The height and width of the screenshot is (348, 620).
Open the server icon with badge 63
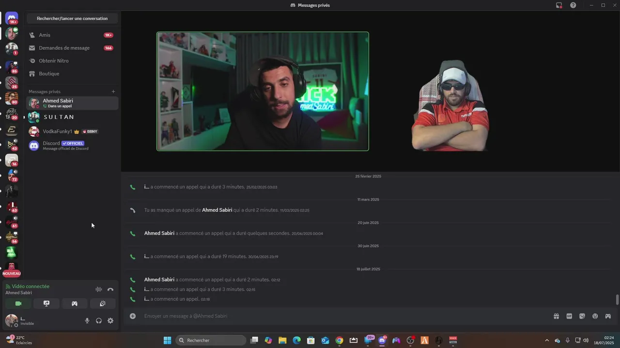12,206
